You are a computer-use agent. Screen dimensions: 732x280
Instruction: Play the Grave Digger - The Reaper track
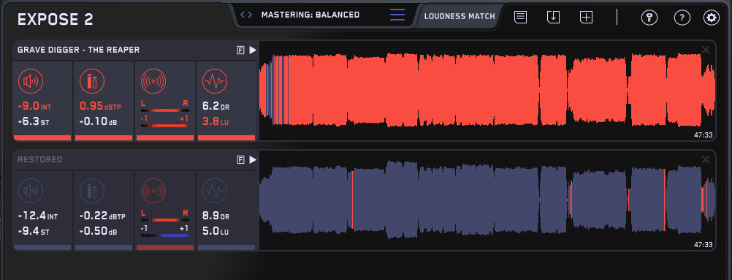[253, 50]
